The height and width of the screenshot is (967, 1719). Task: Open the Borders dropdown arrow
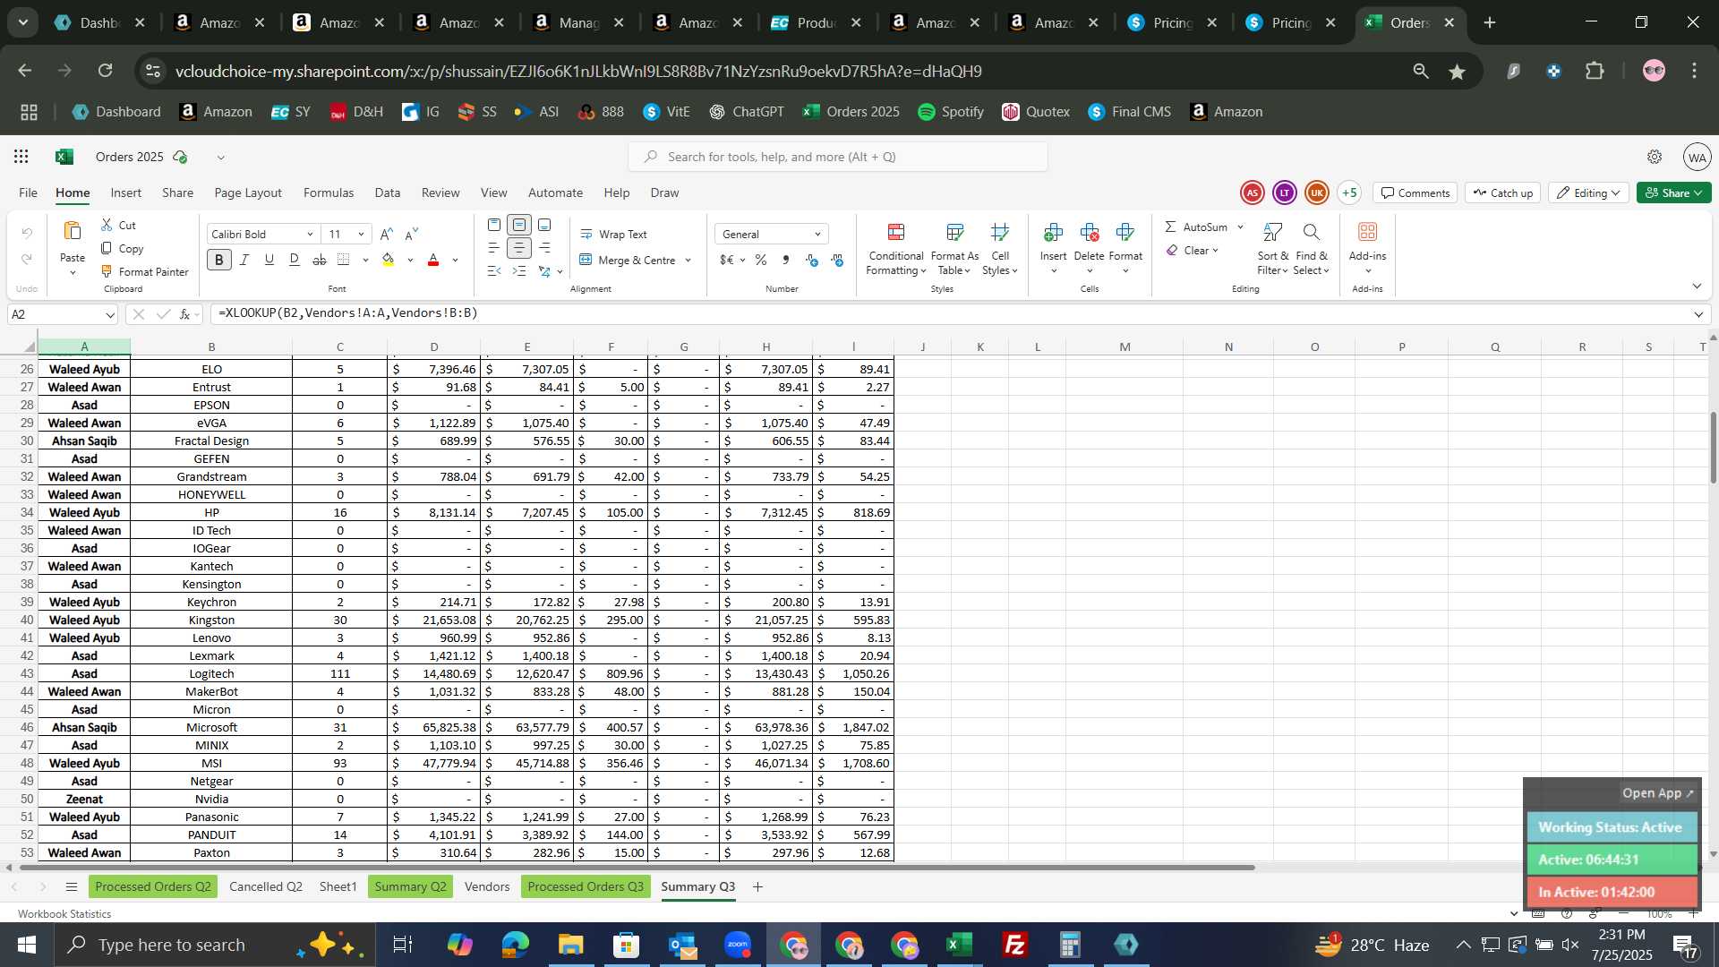click(x=365, y=261)
